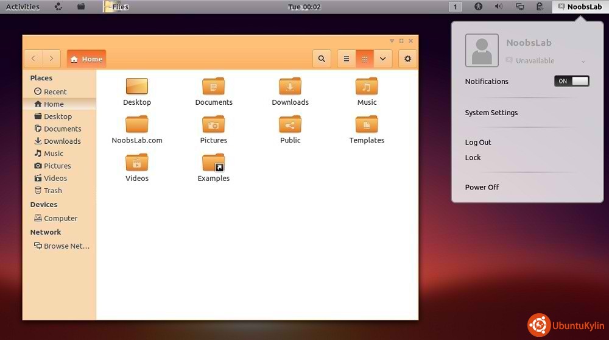The image size is (609, 340).
Task: Click the Activities button
Action: point(23,7)
